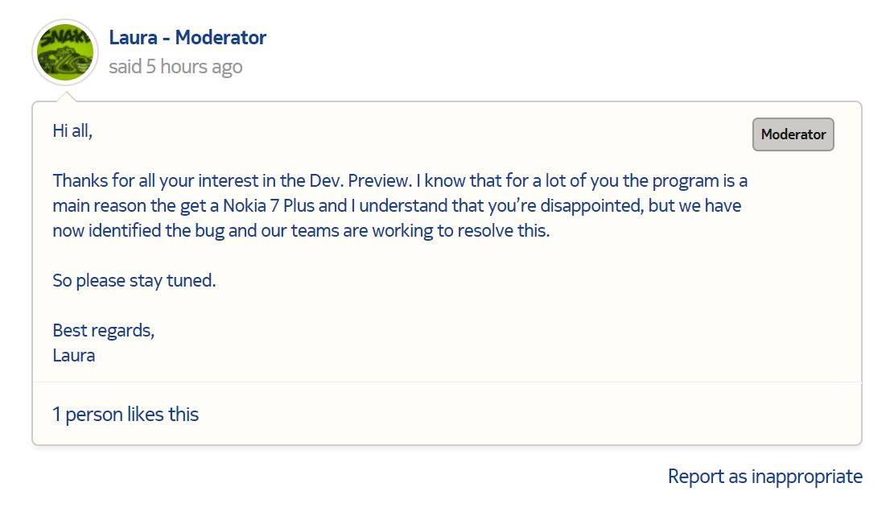Click the gray Moderator badge
Screen dimensions: 894x508
793,134
